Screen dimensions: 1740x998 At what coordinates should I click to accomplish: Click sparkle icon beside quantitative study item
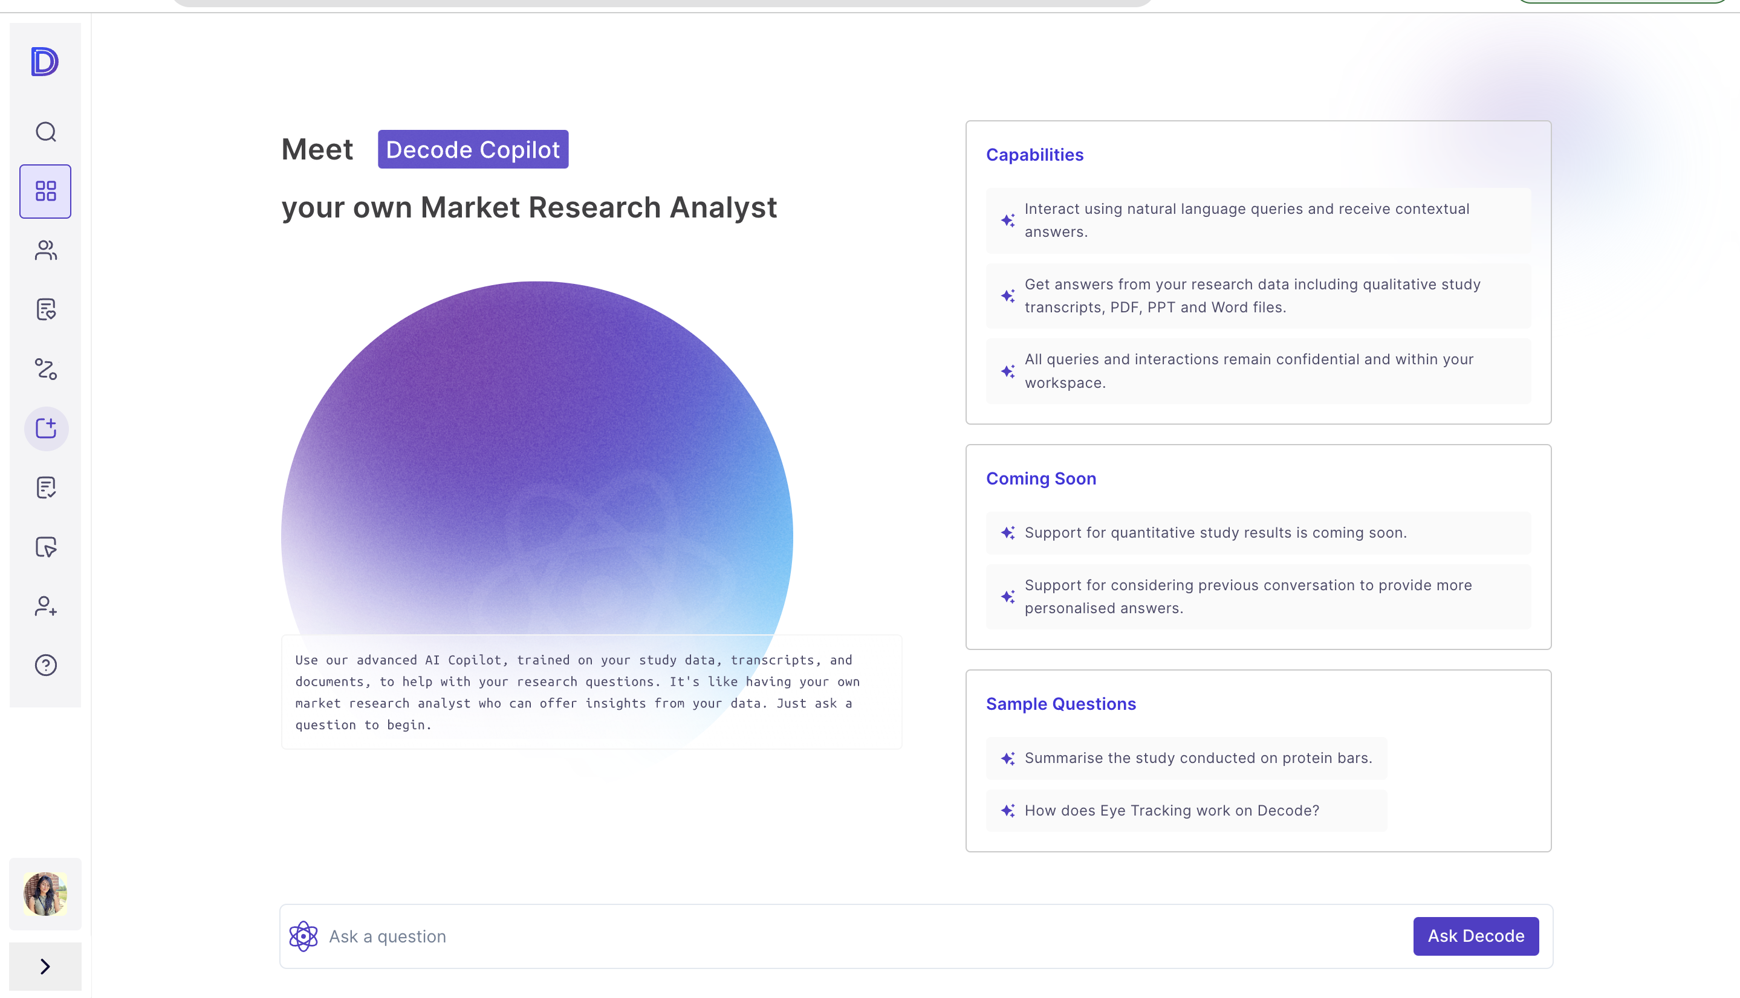1007,533
